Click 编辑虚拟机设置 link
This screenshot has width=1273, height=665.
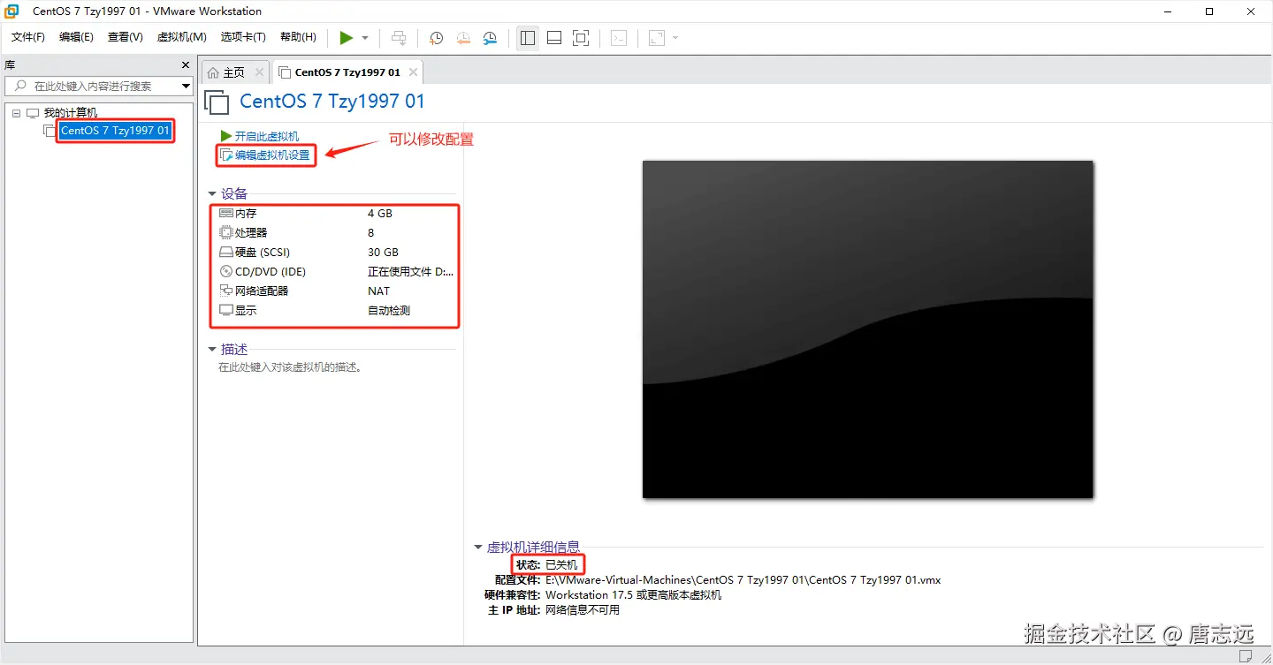(x=272, y=155)
